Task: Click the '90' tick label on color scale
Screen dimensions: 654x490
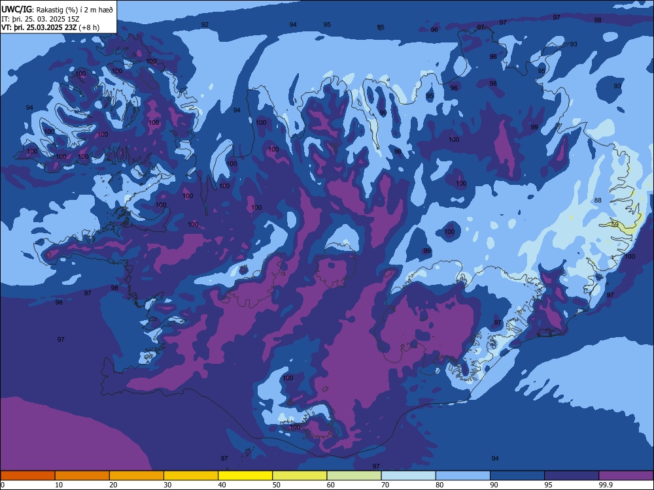Action: tap(494, 485)
